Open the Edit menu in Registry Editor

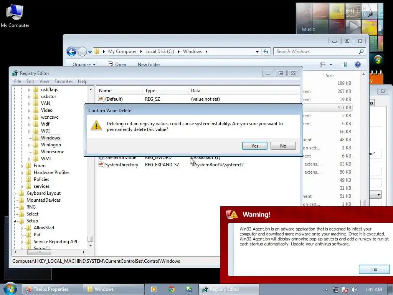(30, 81)
